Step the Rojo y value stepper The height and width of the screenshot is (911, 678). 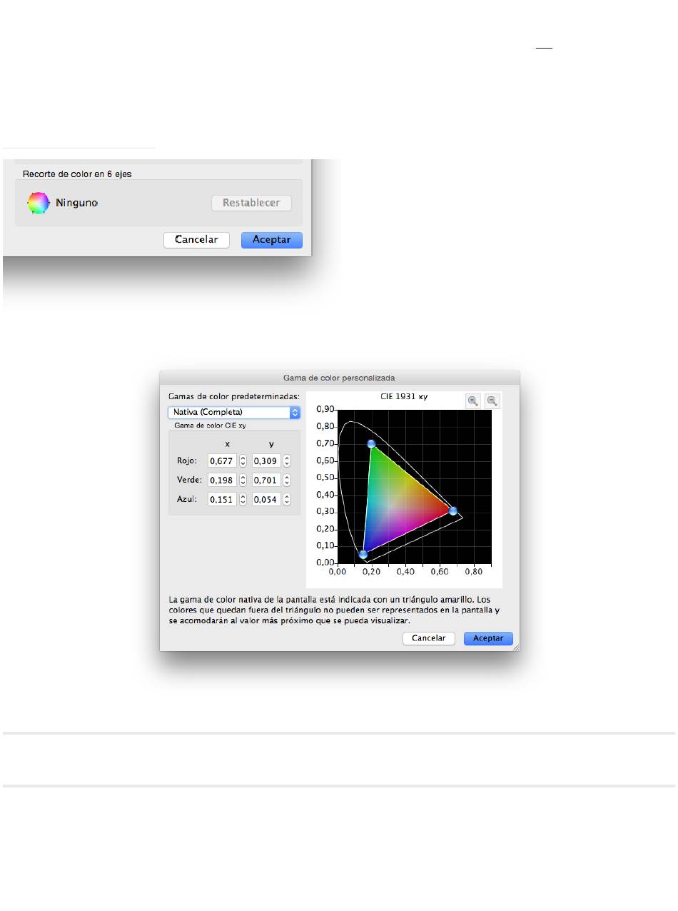(x=287, y=461)
